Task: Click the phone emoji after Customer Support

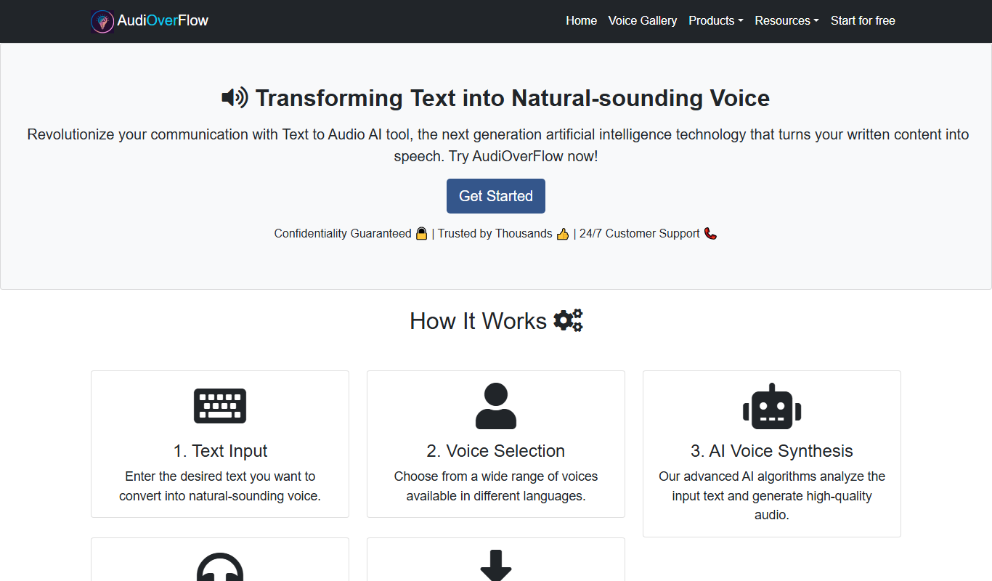Action: coord(710,233)
